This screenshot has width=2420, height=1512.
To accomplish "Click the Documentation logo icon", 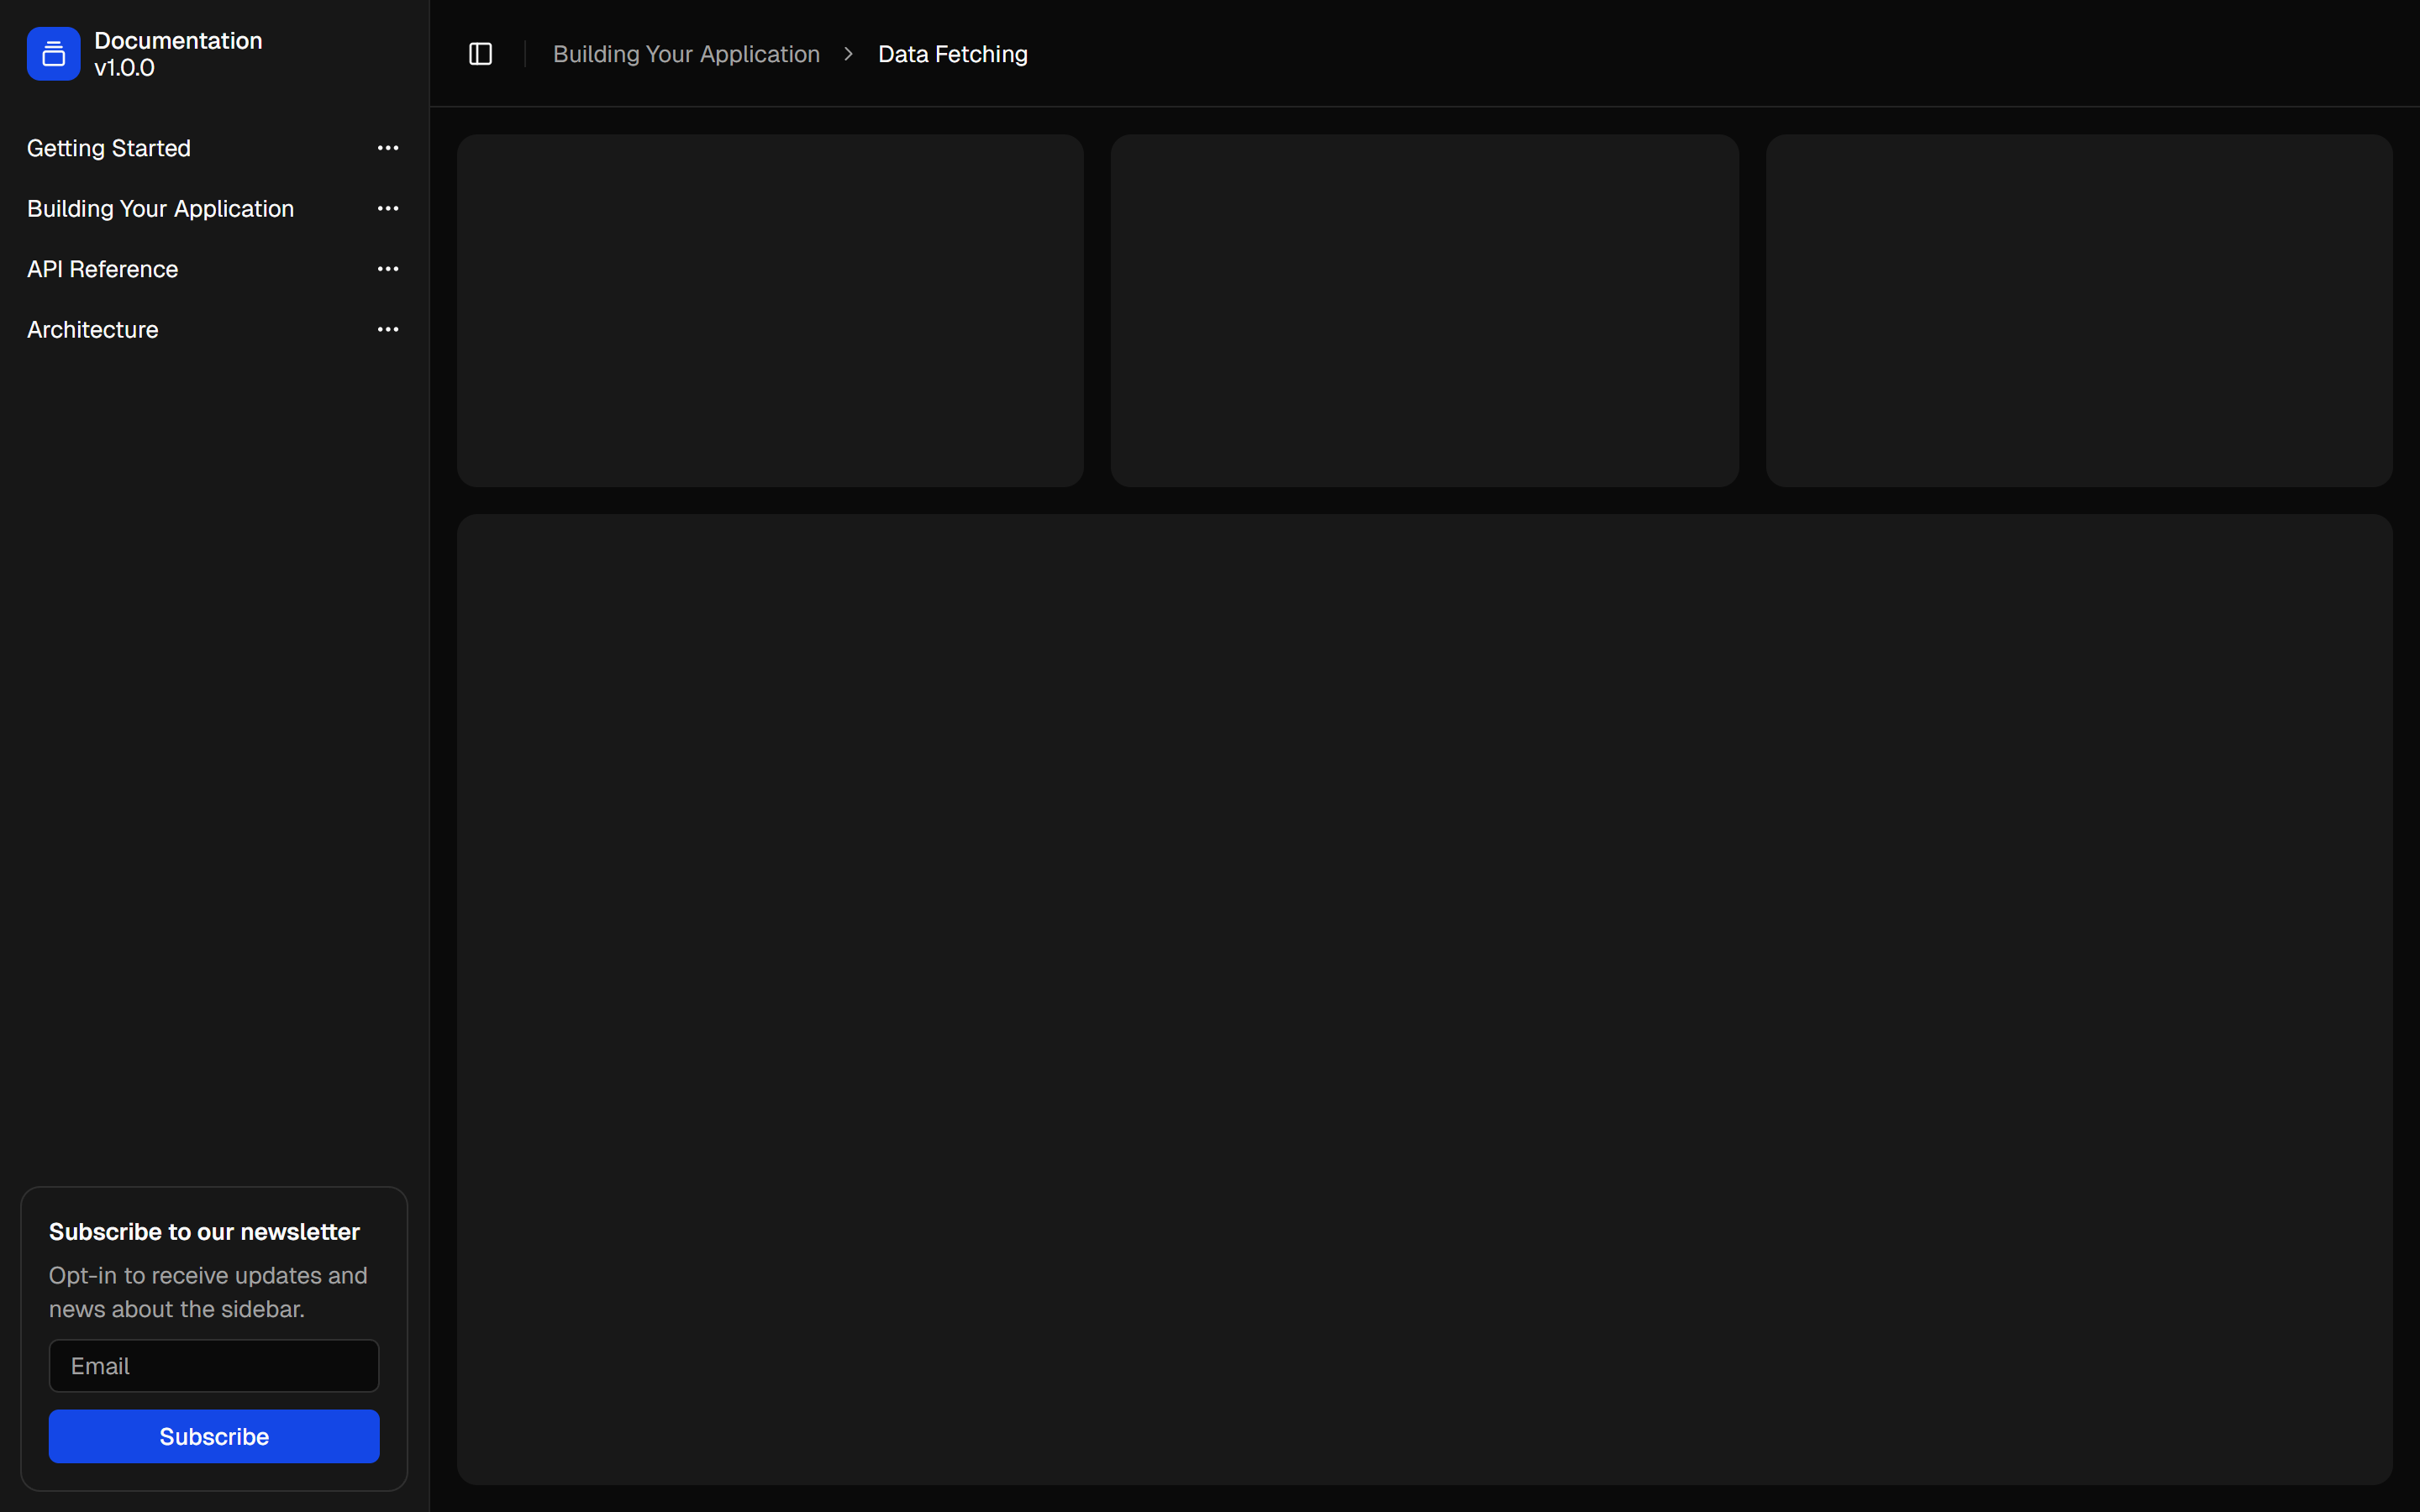I will point(53,54).
